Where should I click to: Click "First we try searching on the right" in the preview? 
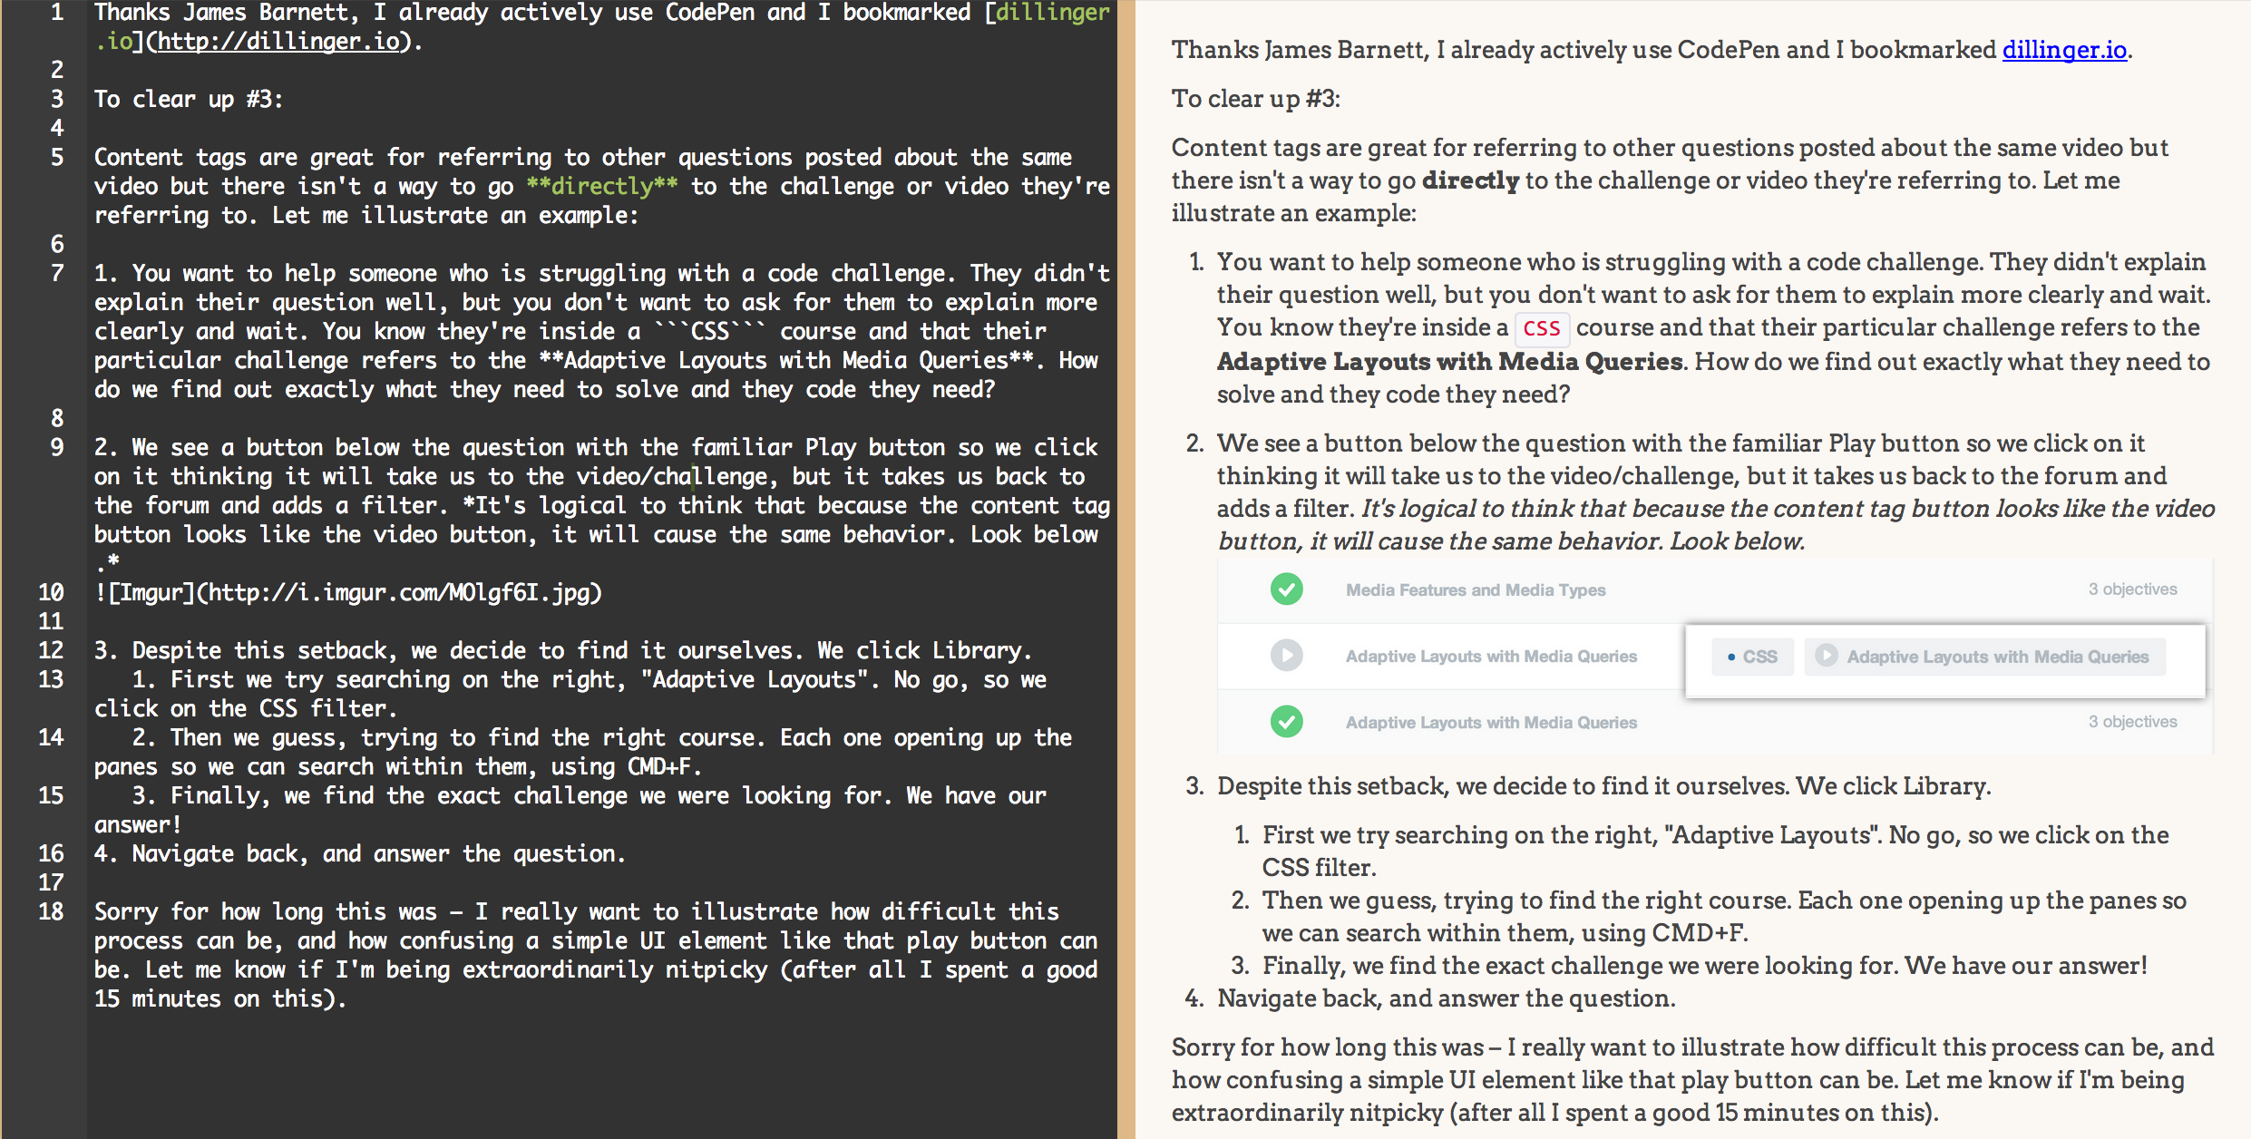pyautogui.click(x=1459, y=835)
